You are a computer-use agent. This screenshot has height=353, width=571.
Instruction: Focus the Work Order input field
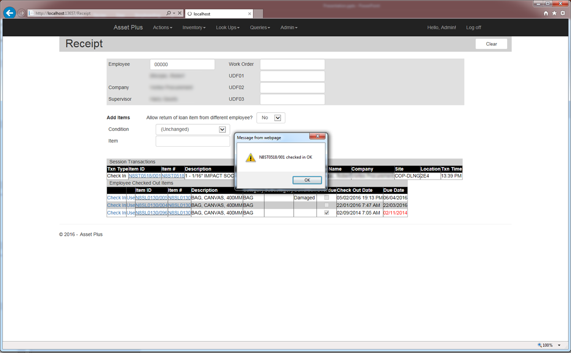pyautogui.click(x=292, y=64)
